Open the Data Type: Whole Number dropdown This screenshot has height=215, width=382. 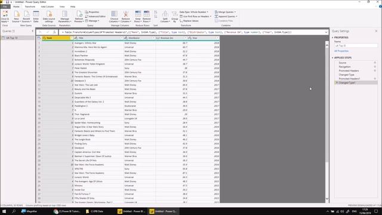194,12
